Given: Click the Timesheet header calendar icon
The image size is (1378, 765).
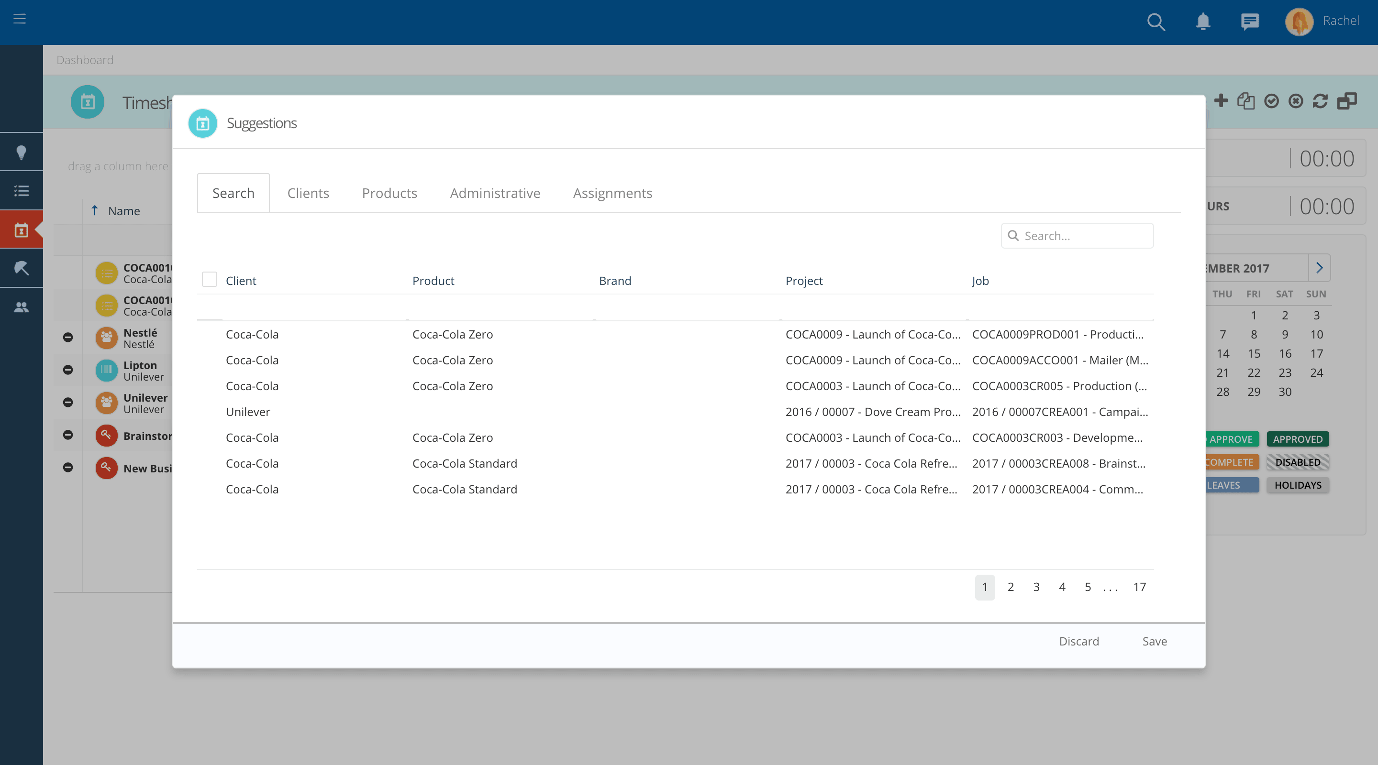Looking at the screenshot, I should [88, 101].
